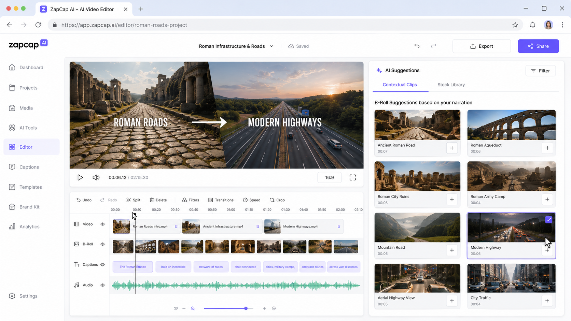The height and width of the screenshot is (321, 571).
Task: Switch to the Stock Library tab
Action: pos(451,85)
